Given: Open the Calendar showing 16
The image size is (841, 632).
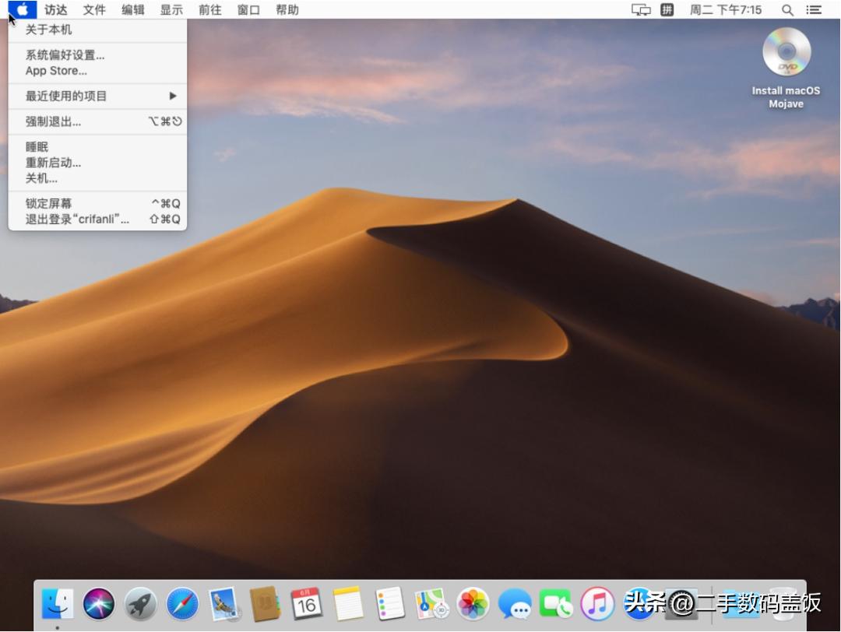Looking at the screenshot, I should (307, 603).
